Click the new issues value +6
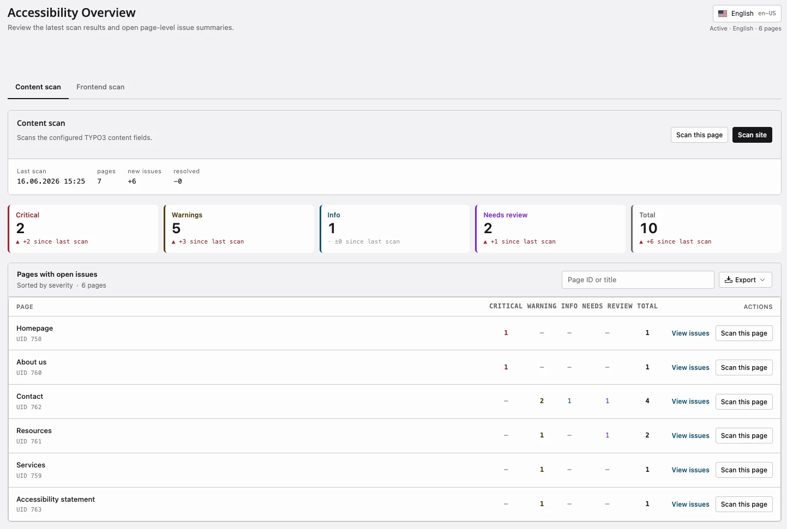Screen dimensions: 787x529 (132, 181)
